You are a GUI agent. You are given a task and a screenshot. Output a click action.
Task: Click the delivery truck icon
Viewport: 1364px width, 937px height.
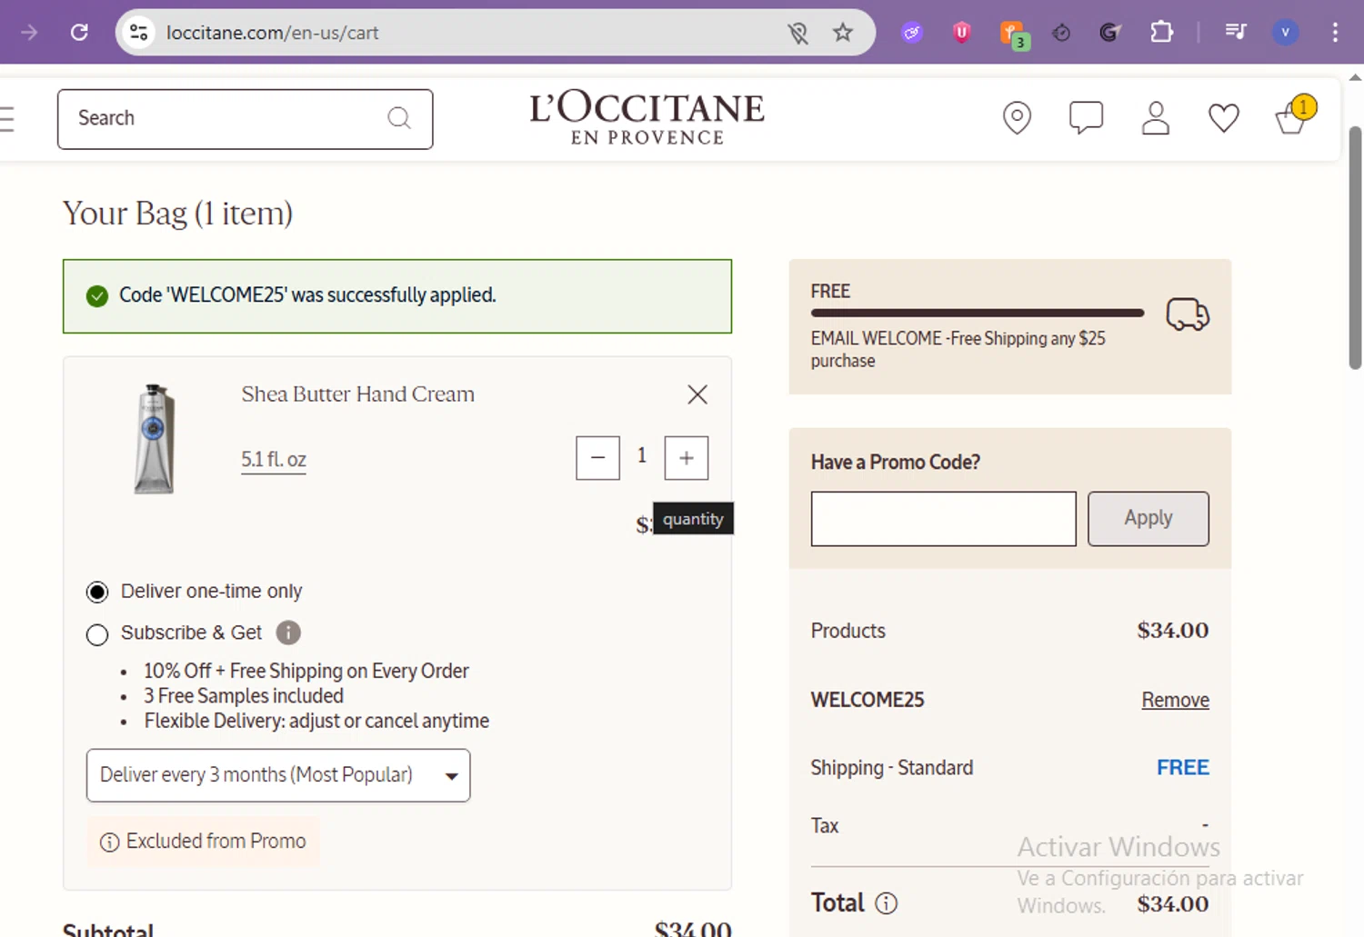point(1188,314)
